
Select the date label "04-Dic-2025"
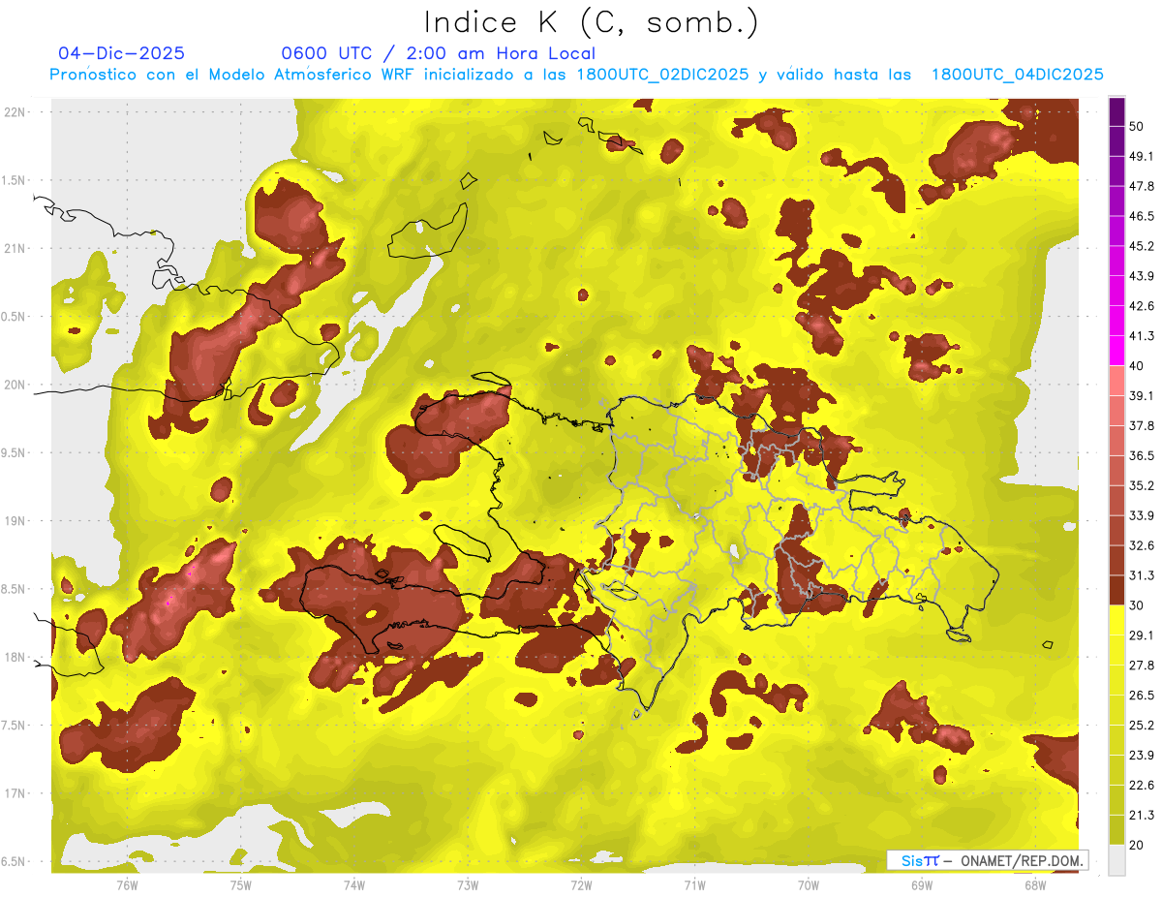[122, 53]
